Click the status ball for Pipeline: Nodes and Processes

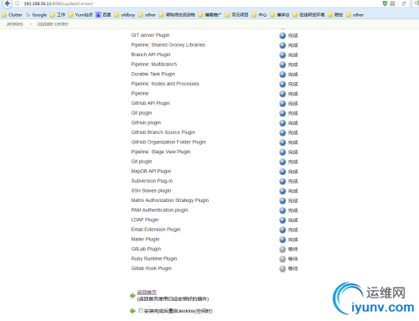coord(282,84)
